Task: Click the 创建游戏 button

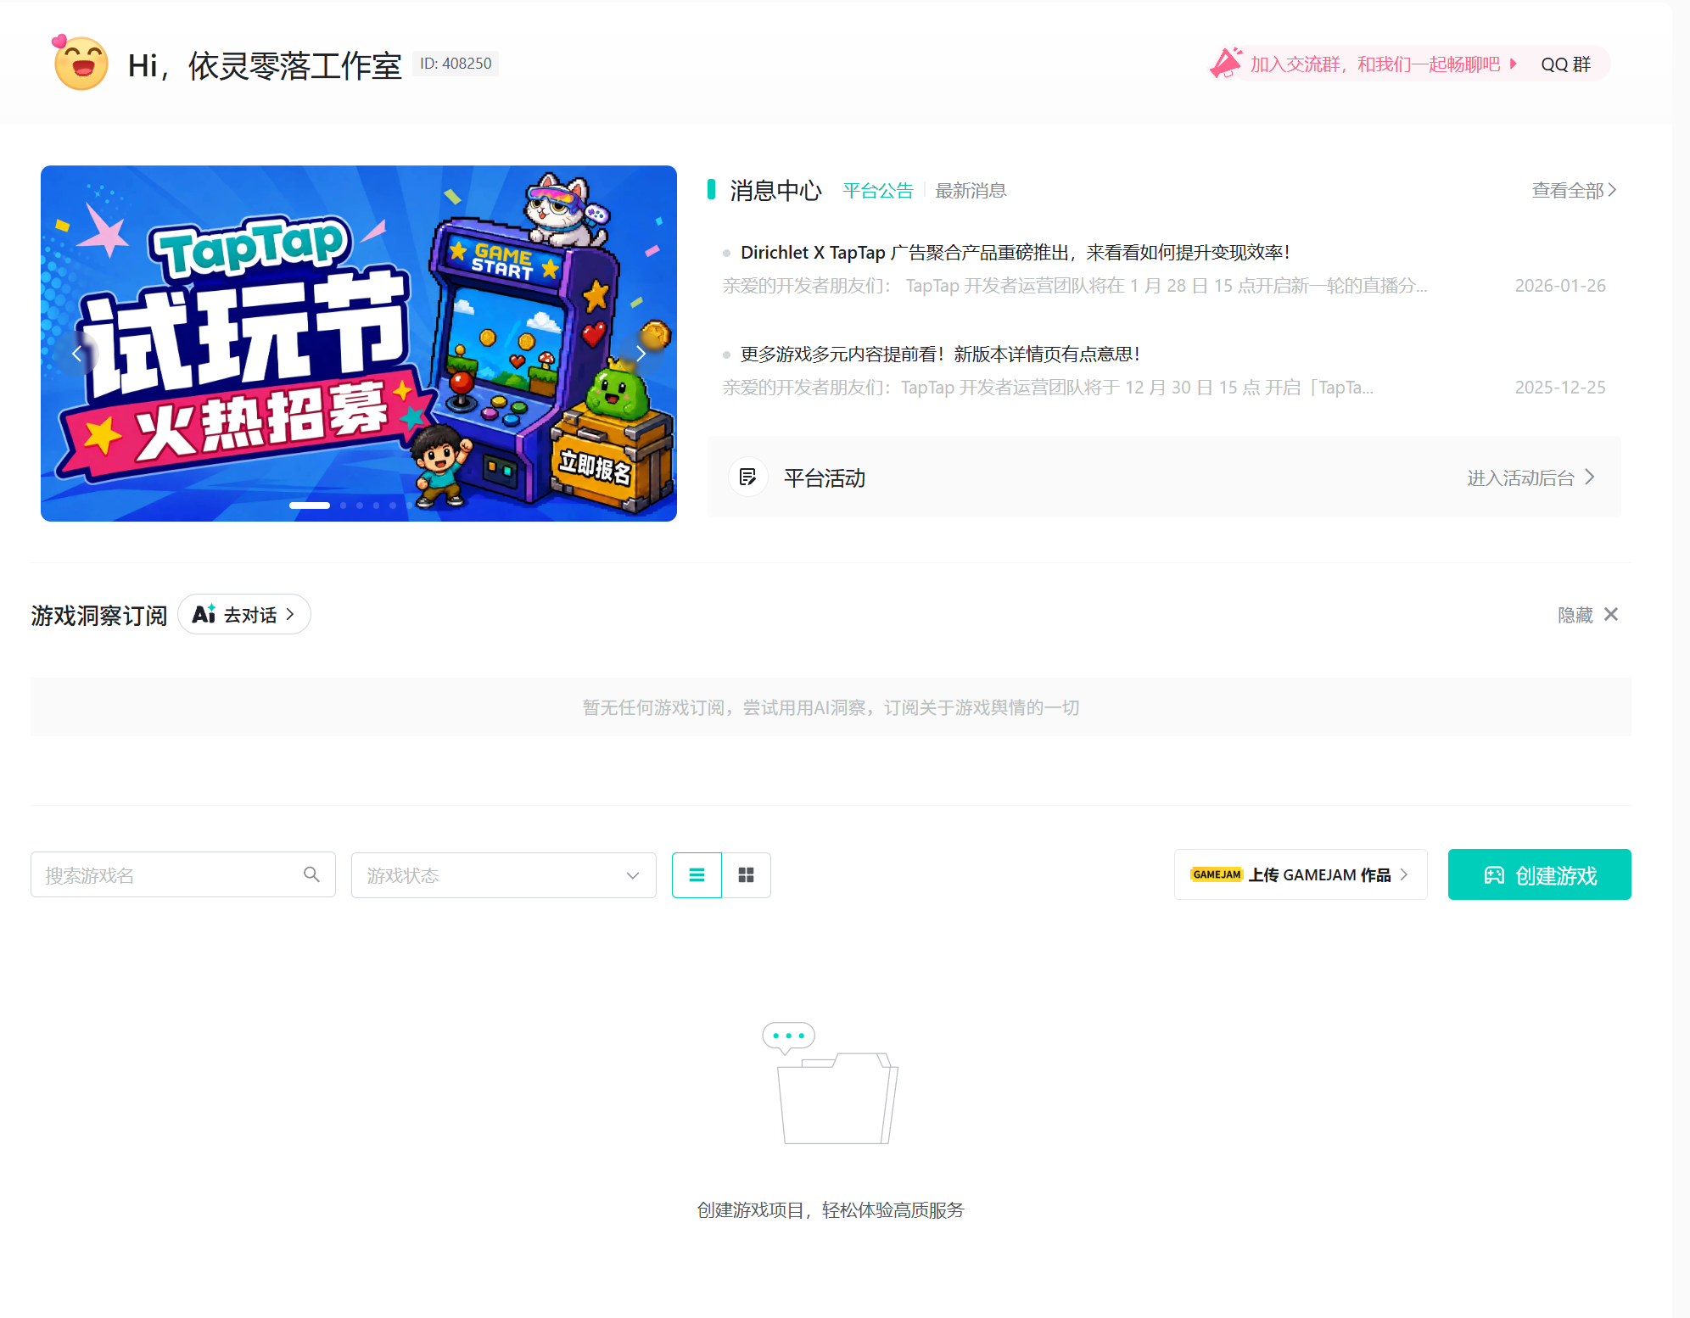Action: (1539, 874)
